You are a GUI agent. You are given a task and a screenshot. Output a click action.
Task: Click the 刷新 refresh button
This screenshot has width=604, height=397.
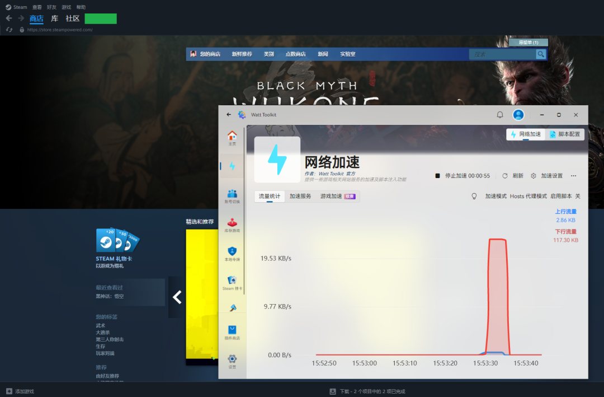(513, 176)
